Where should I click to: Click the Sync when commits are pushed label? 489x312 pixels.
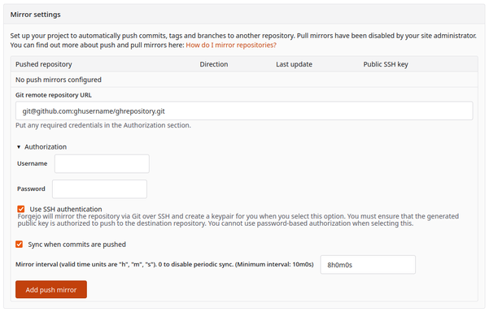click(77, 245)
